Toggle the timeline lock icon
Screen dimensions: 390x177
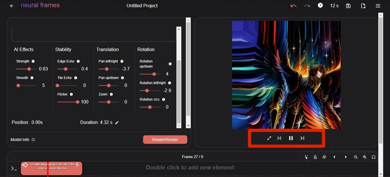pos(315,157)
